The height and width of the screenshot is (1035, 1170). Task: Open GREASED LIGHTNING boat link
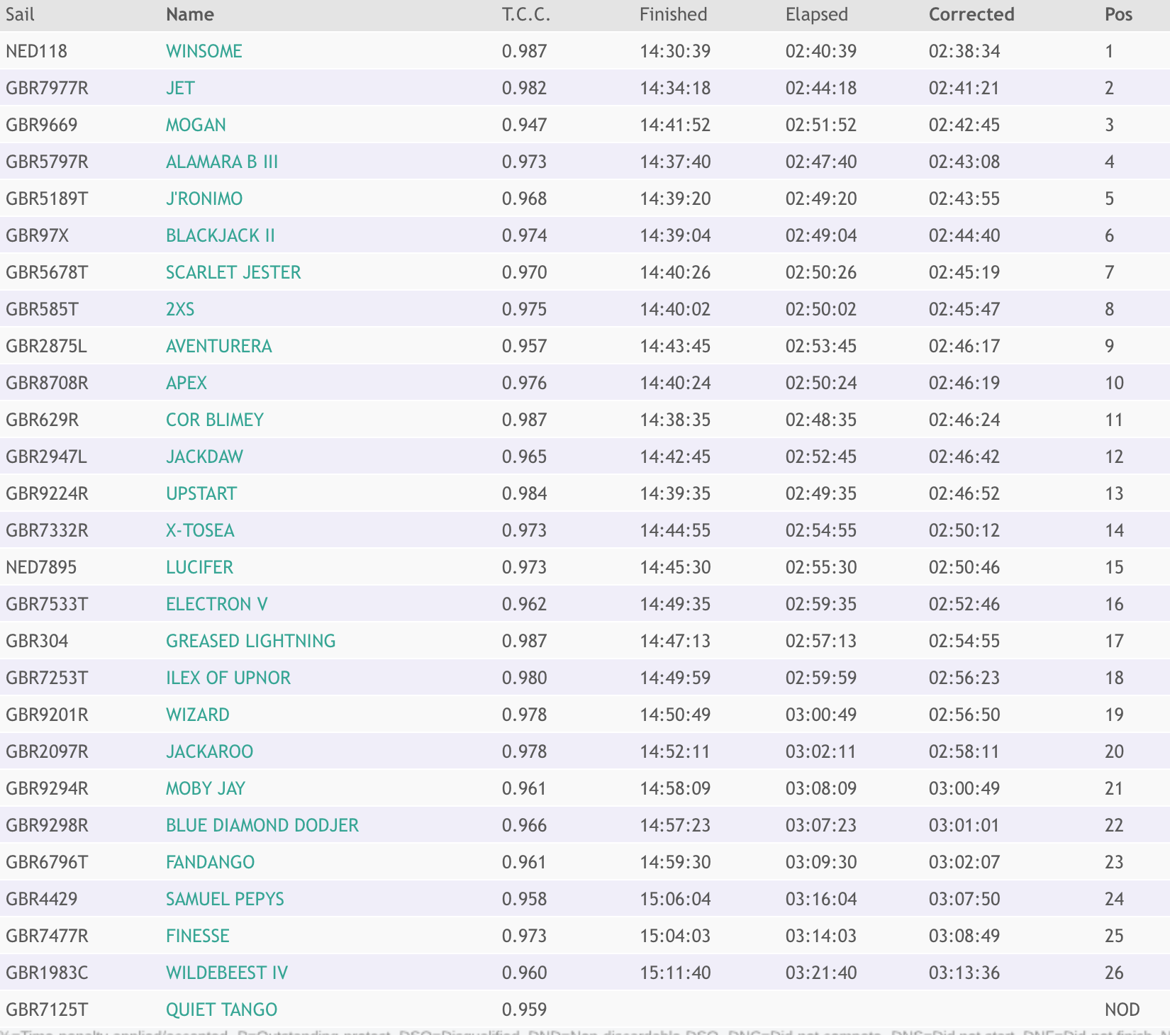pyautogui.click(x=250, y=641)
